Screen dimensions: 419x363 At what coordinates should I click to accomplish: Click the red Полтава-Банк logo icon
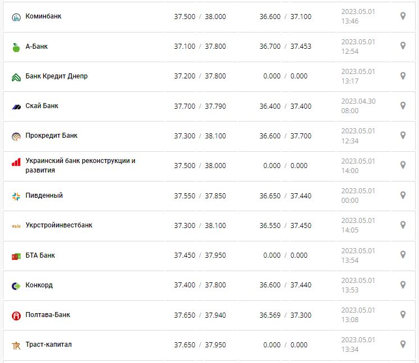[x=16, y=315]
